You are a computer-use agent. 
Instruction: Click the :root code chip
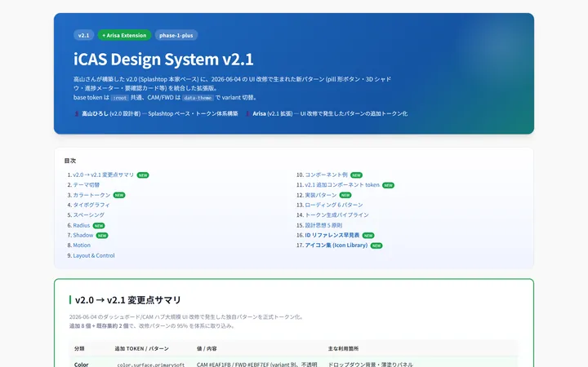point(120,98)
